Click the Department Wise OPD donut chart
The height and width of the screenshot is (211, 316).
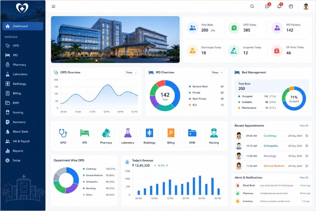point(66,180)
